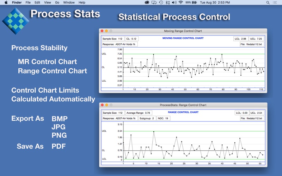
Task: Open the File menu
Action: [x=28, y=2]
